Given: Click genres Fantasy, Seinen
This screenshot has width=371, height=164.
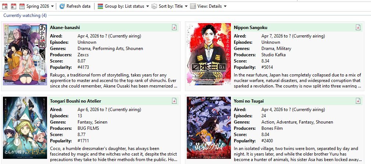Looking at the screenshot, I should click(93, 122).
